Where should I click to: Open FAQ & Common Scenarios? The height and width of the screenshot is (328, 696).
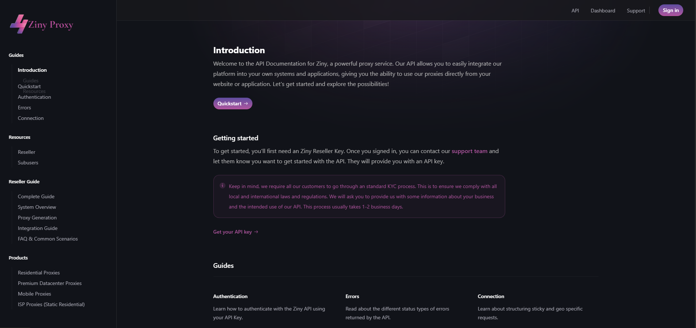click(x=47, y=239)
